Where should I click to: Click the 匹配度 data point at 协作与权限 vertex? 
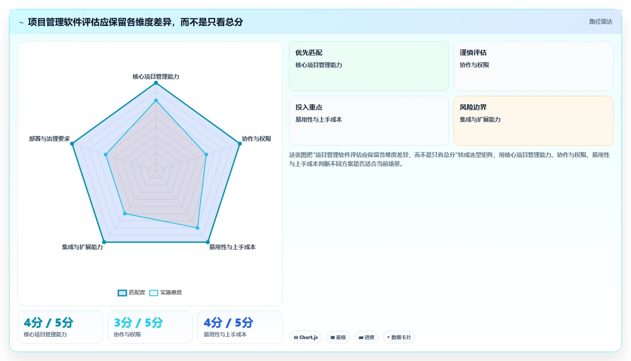[239, 144]
